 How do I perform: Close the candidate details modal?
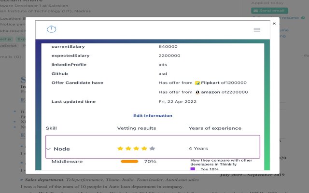274,24
